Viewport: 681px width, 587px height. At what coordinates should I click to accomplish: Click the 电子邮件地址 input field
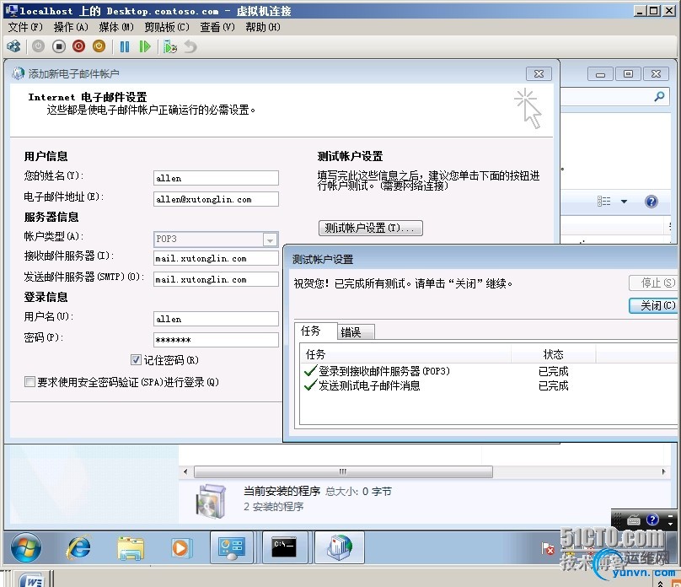point(216,199)
